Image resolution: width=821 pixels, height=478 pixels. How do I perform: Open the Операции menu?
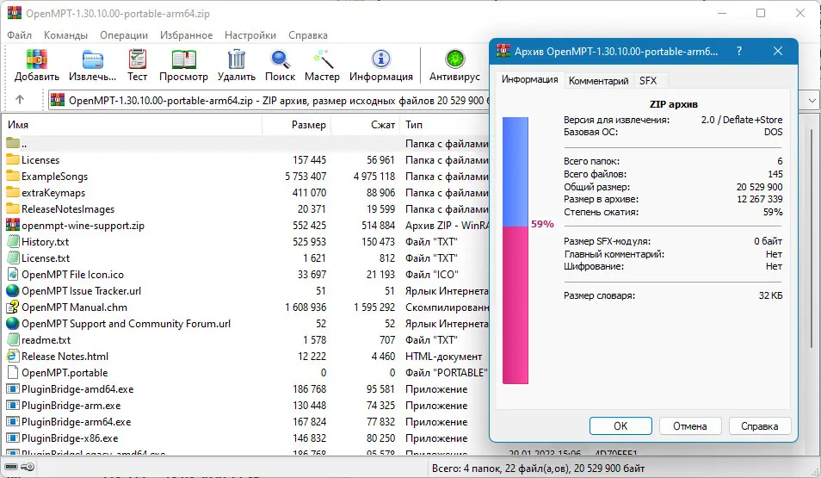[124, 35]
